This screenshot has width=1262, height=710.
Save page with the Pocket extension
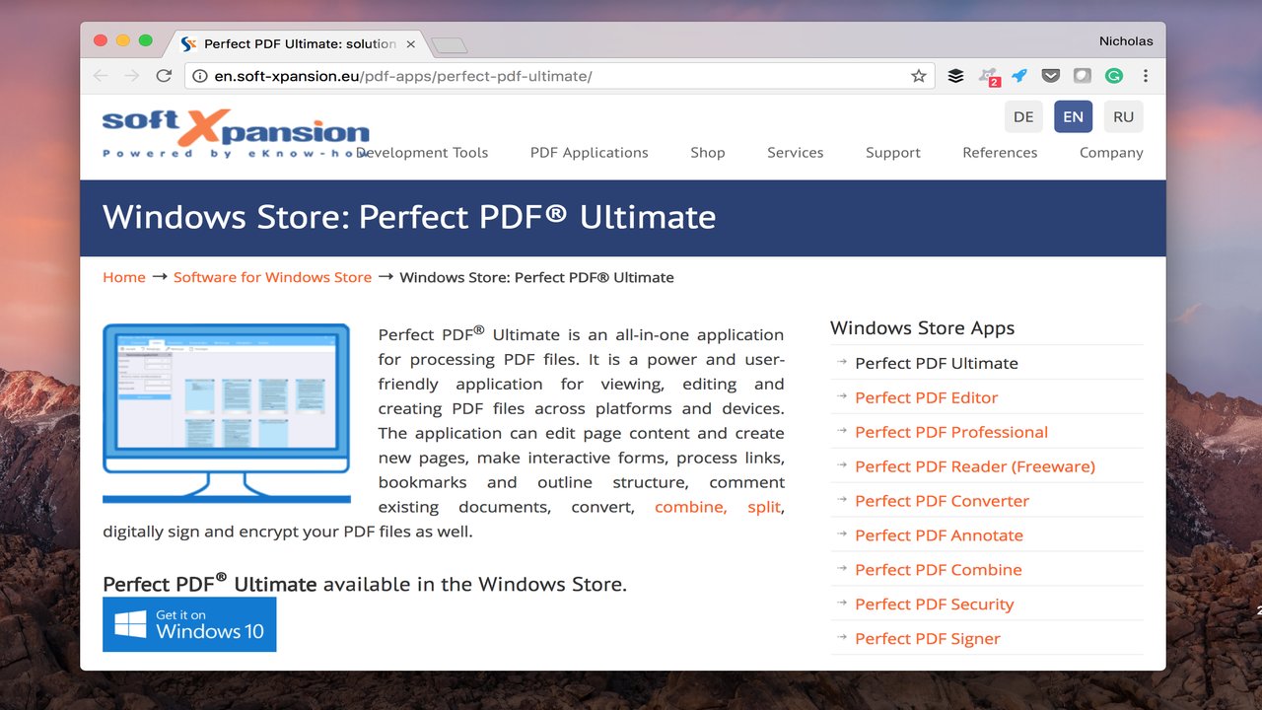coord(1051,76)
